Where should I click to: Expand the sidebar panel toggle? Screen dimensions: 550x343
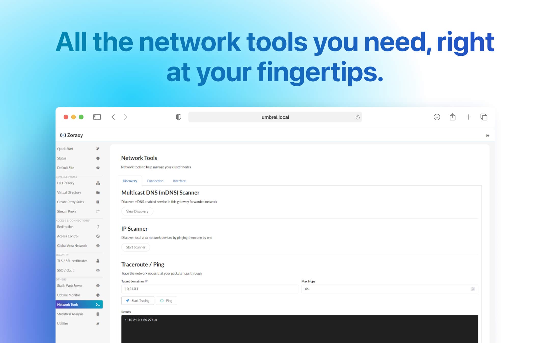pos(97,117)
